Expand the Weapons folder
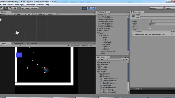This screenshot has width=175, height=98. pos(99,76)
